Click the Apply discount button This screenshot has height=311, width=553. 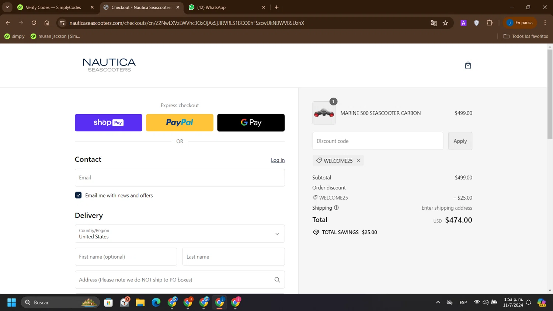click(x=460, y=141)
